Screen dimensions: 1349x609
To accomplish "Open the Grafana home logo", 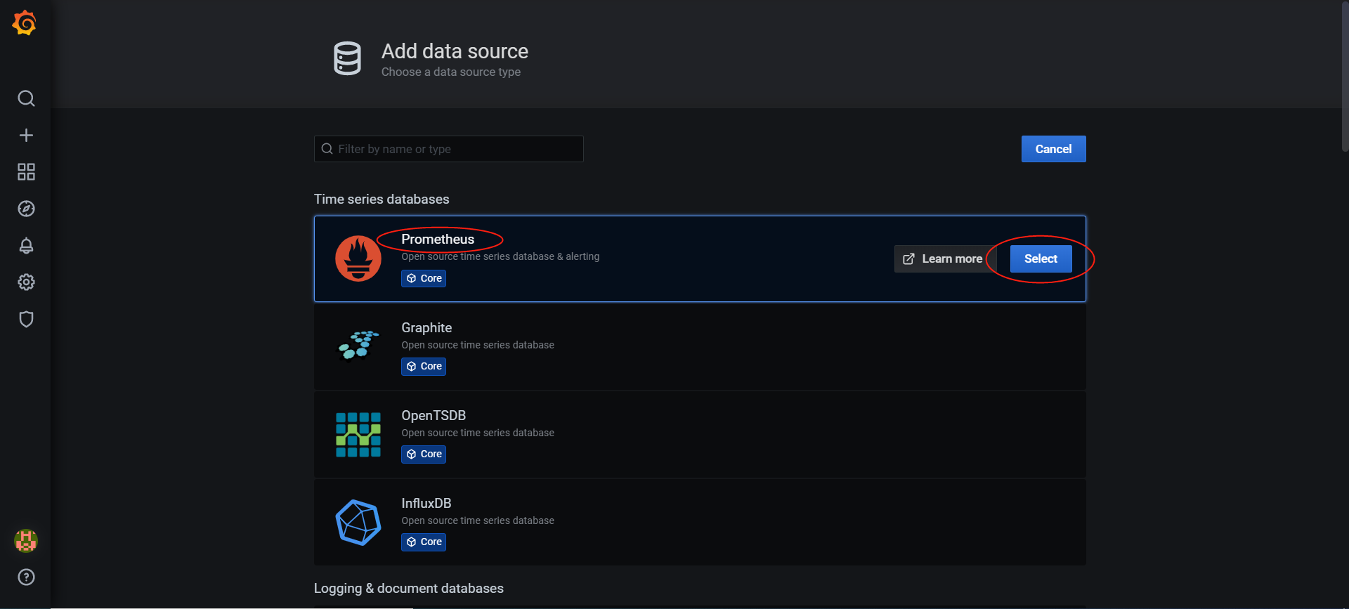I will (x=25, y=22).
